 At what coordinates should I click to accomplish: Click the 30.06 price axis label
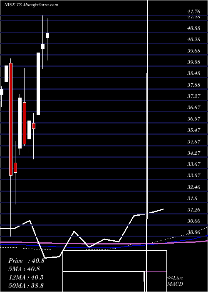pos(194,232)
